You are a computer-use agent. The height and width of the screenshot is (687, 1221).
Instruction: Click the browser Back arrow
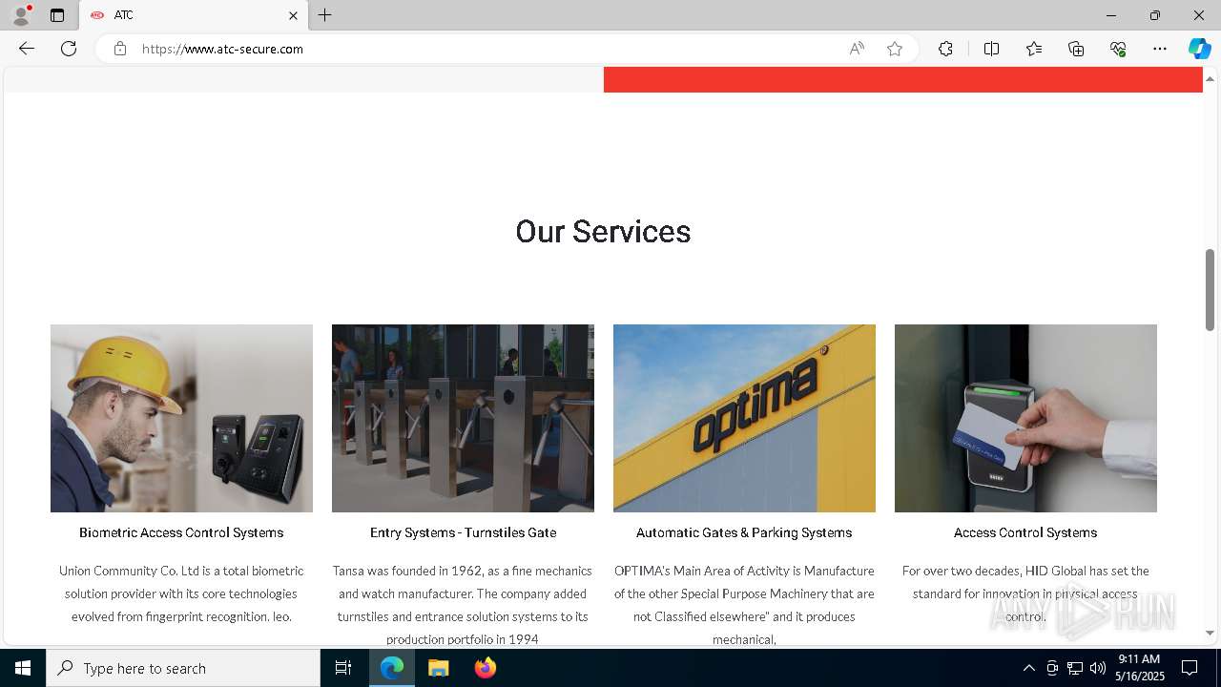click(27, 49)
